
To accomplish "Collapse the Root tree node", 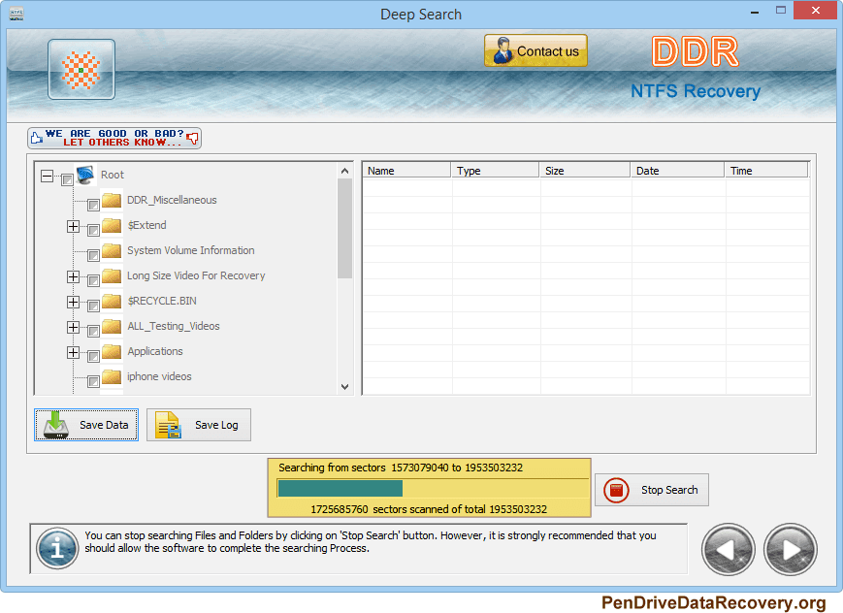I will coord(48,176).
